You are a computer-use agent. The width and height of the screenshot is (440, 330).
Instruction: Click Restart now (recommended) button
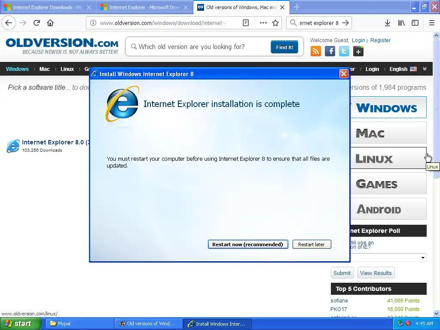tap(248, 244)
